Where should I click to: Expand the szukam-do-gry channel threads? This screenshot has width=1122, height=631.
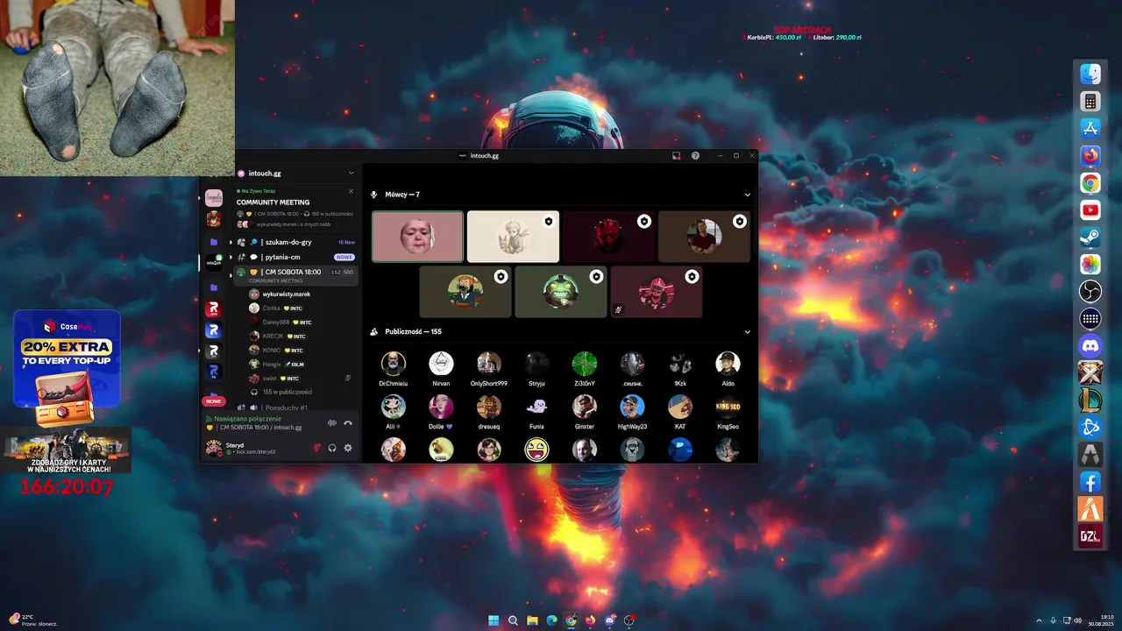[231, 242]
